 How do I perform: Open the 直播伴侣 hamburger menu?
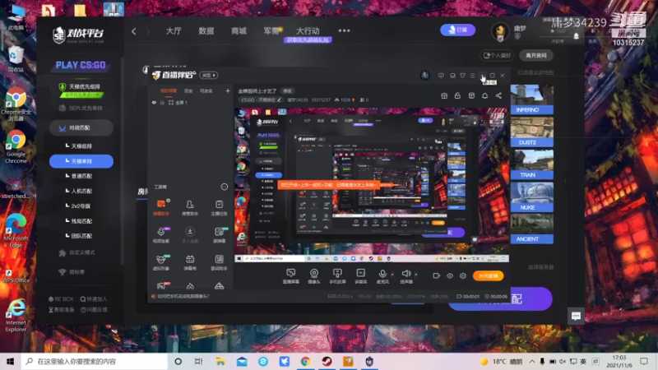click(x=472, y=76)
